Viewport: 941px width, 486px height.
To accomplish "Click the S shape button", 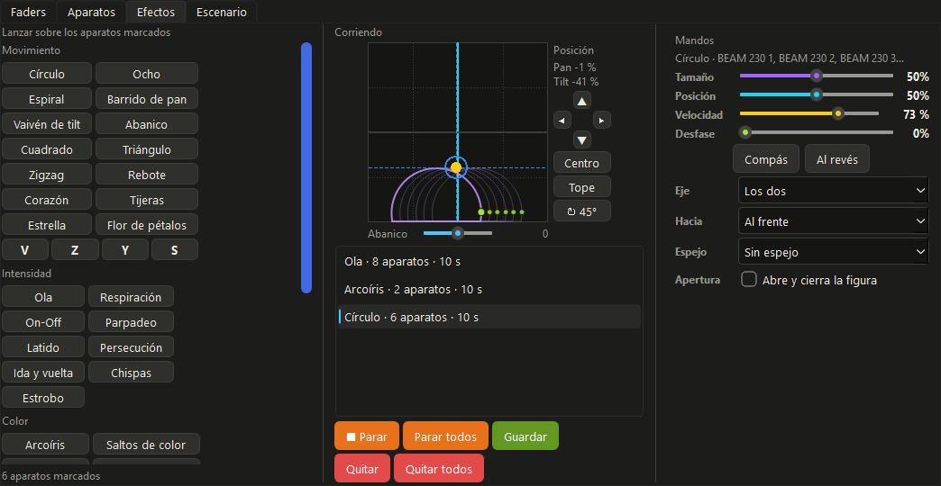I will pyautogui.click(x=175, y=250).
